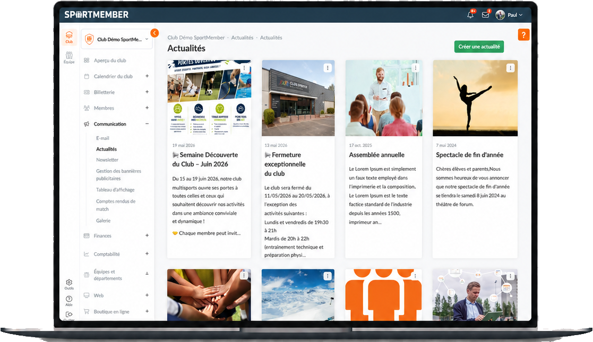Open the Club Démo SportMember dropdown
Screen dimensions: 593x342
tap(117, 39)
